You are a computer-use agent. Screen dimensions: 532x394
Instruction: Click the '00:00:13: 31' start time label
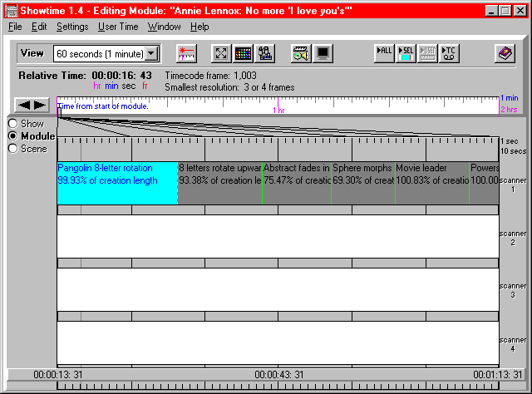coord(58,375)
